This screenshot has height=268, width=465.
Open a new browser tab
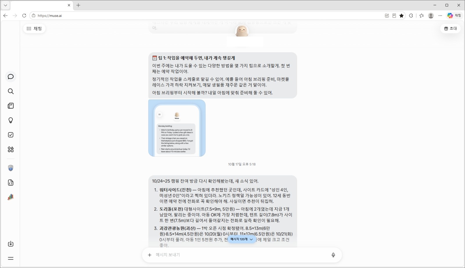(x=78, y=5)
